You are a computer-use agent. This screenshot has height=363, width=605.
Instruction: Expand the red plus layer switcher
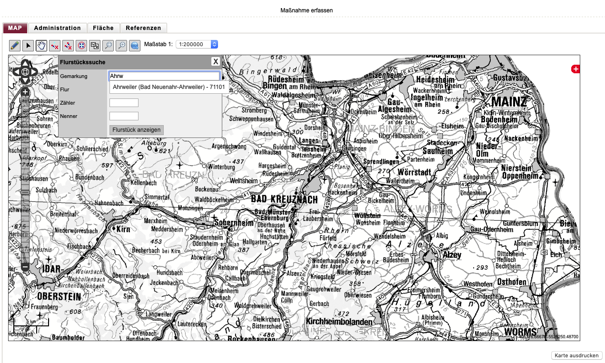(x=575, y=69)
